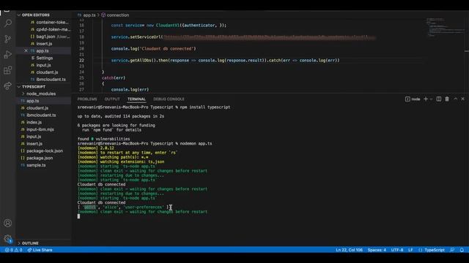This screenshot has width=469, height=263.
Task: Open container-toke... in Open Editors
Action: click(52, 22)
